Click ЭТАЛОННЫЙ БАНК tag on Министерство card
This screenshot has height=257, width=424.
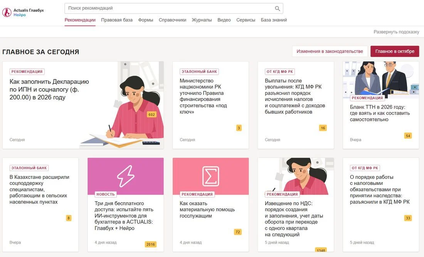[199, 72]
